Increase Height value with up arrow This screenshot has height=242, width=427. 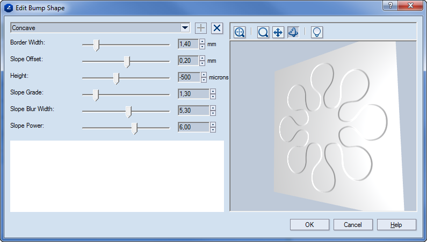pos(204,75)
